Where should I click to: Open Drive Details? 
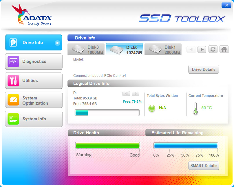[204, 70]
